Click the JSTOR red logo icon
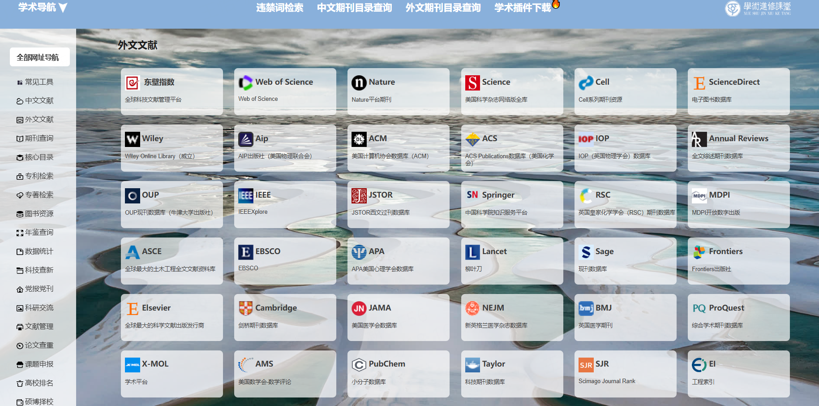The image size is (819, 406). coord(359,196)
